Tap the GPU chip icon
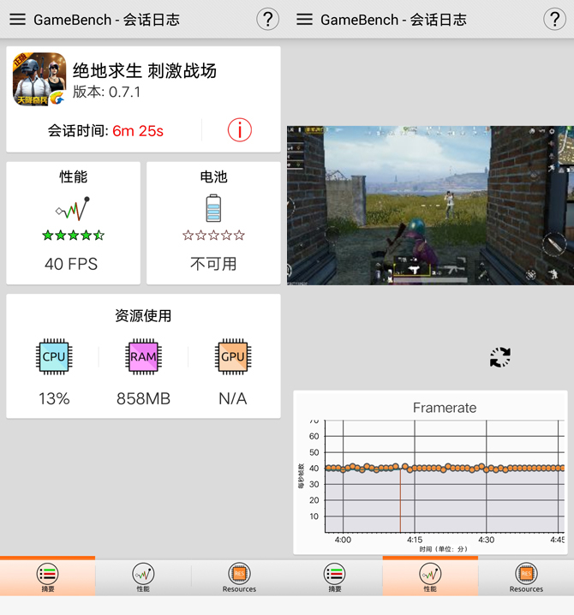The image size is (574, 615). (232, 356)
